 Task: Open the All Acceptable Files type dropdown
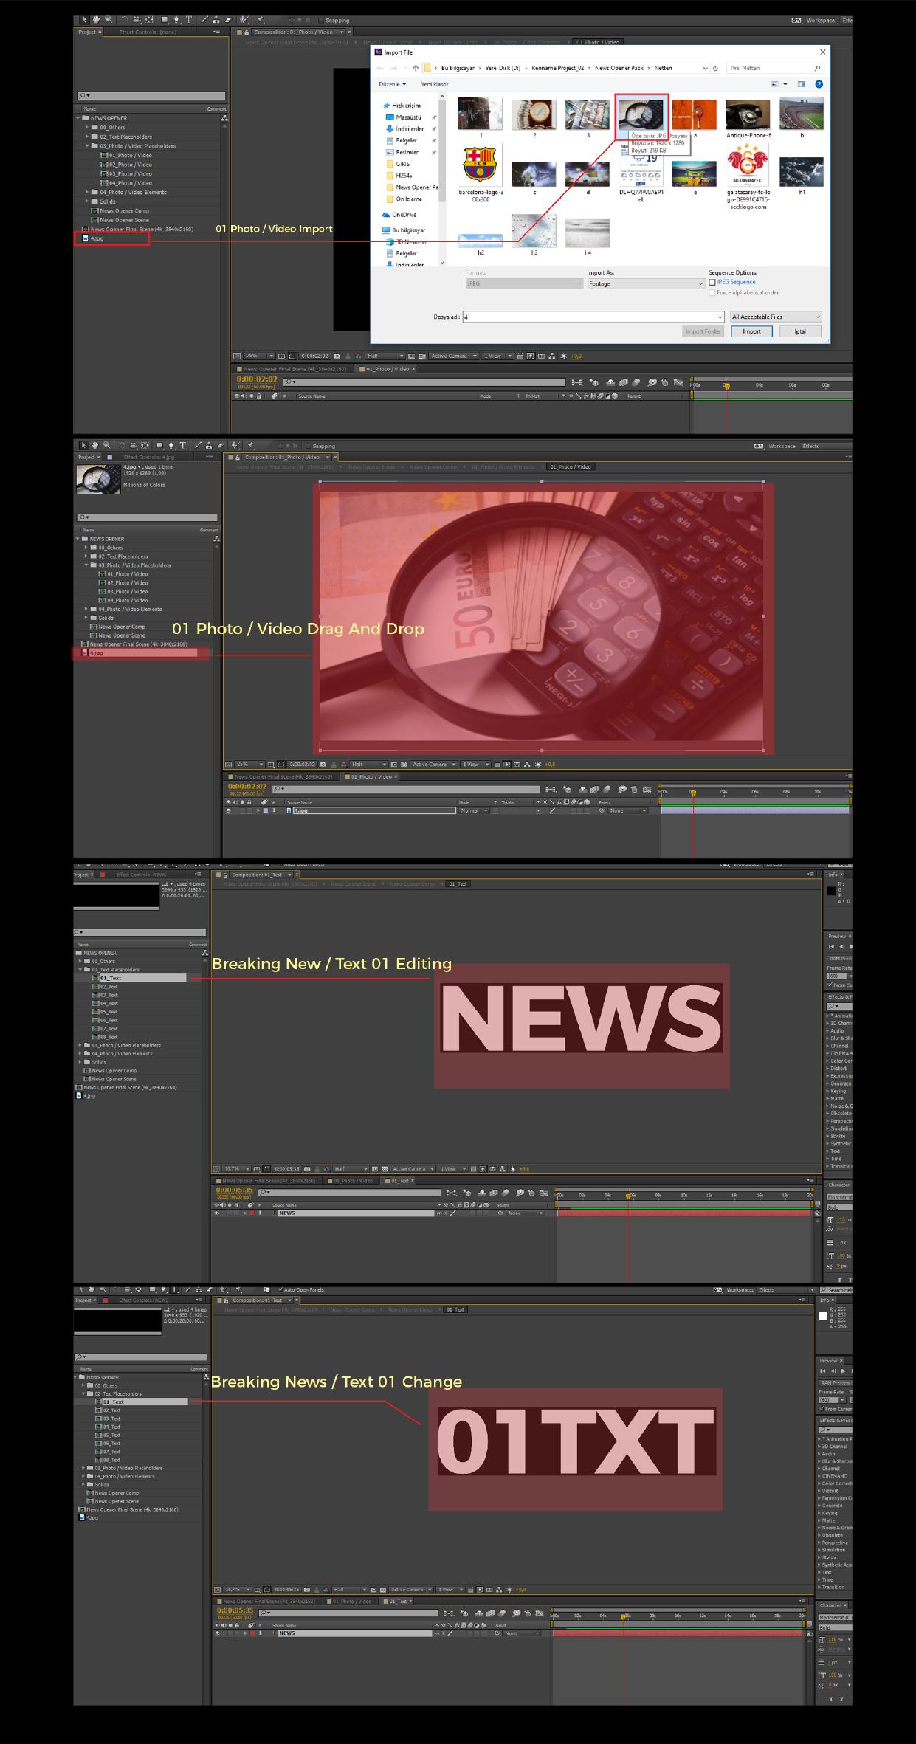point(776,317)
